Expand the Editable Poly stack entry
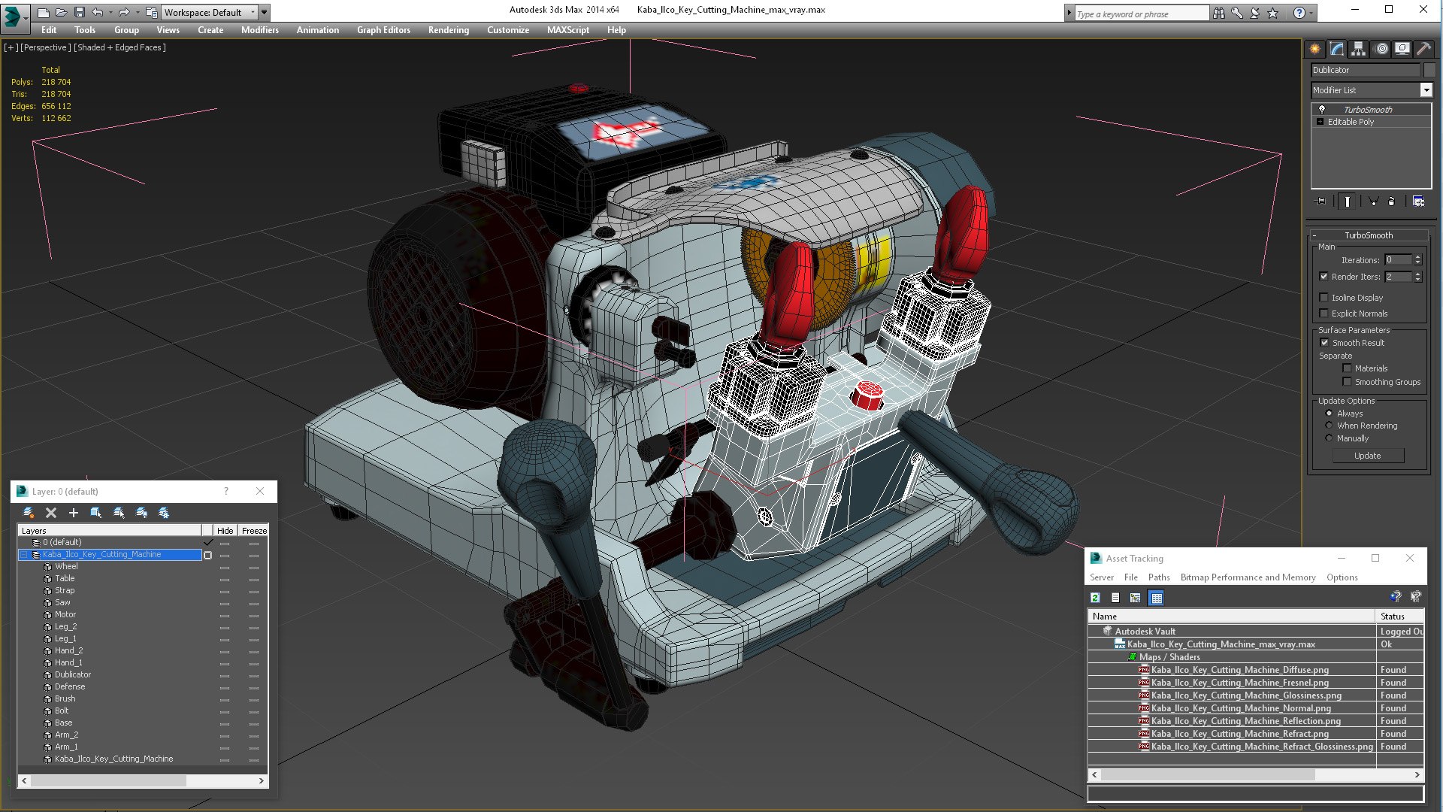 click(1320, 122)
